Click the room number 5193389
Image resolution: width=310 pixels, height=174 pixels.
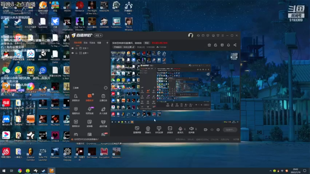150,47
